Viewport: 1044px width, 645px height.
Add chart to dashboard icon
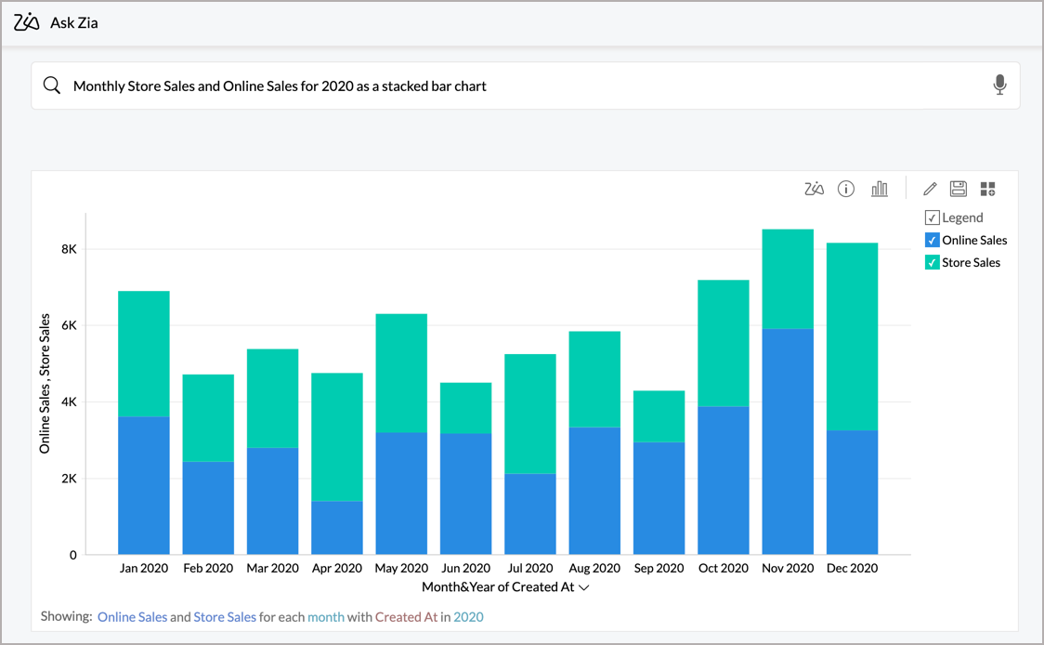click(987, 189)
